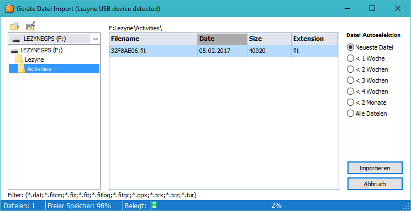Click the Lezyne folder icon in tree
The image size is (411, 211).
pyautogui.click(x=19, y=59)
